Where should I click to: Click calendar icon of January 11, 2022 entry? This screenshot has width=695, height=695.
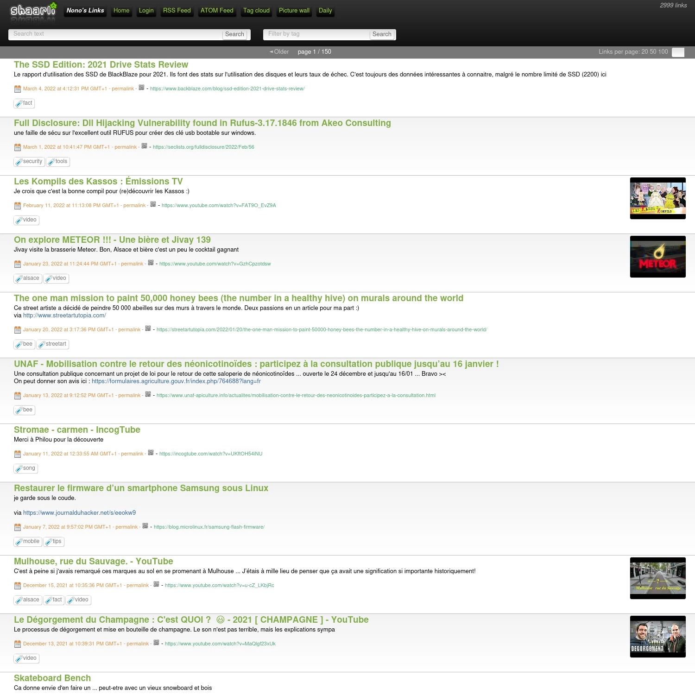pos(18,454)
